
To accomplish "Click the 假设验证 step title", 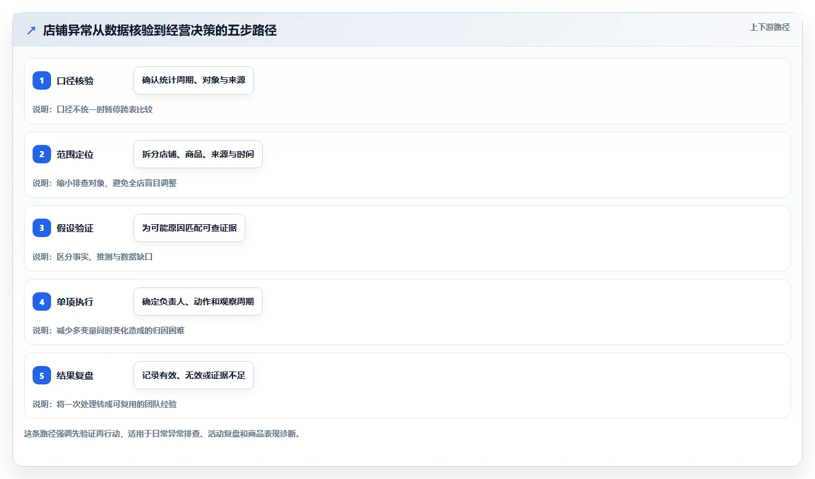I will (x=75, y=228).
